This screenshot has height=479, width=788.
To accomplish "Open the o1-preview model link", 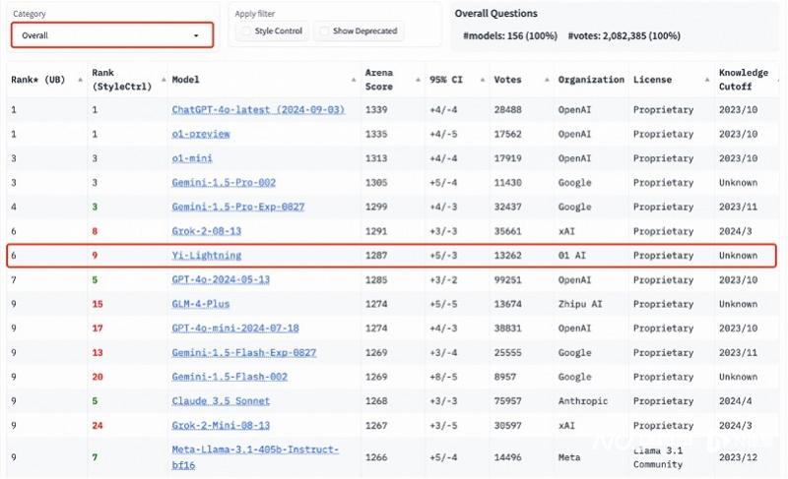I will pos(201,134).
